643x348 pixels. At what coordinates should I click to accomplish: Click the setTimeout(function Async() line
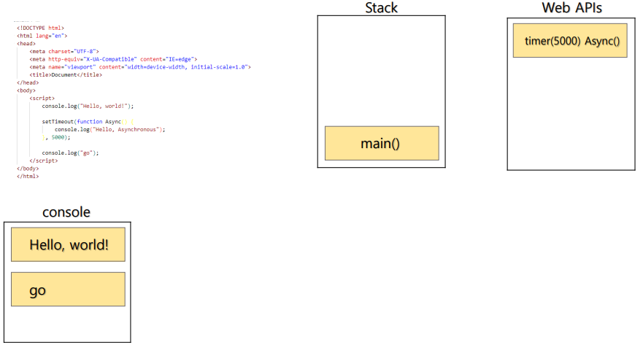[88, 121]
